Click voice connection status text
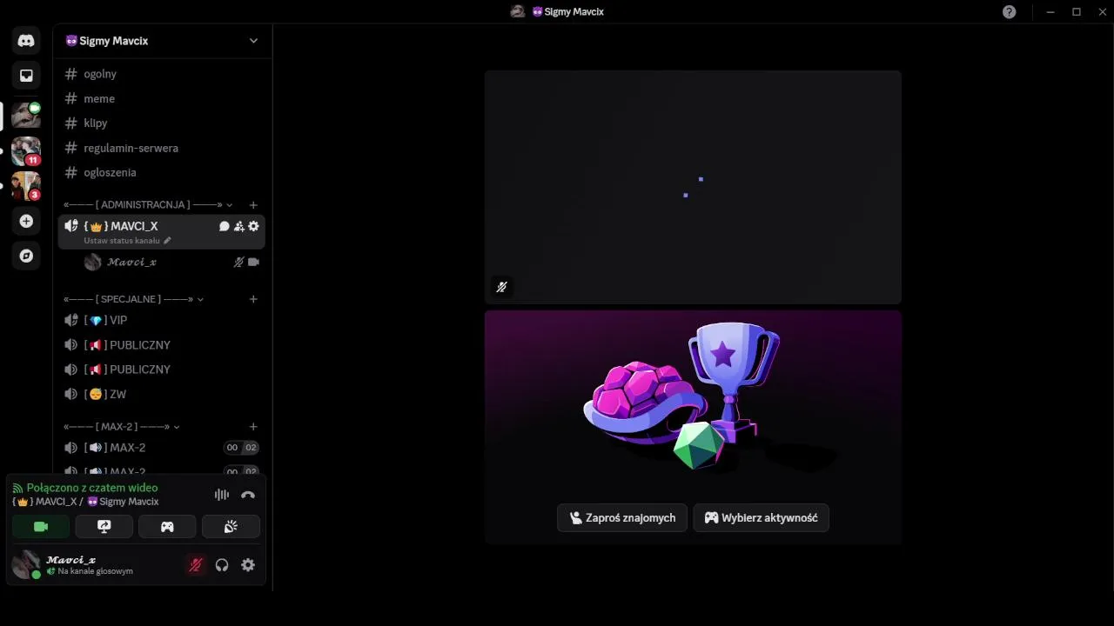Screen dimensions: 1114x626 point(92,488)
